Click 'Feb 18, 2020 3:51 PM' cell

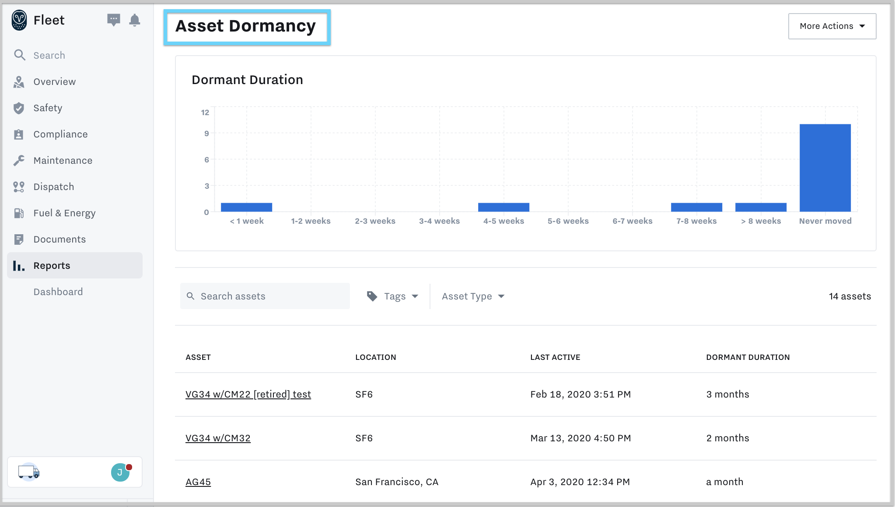580,394
